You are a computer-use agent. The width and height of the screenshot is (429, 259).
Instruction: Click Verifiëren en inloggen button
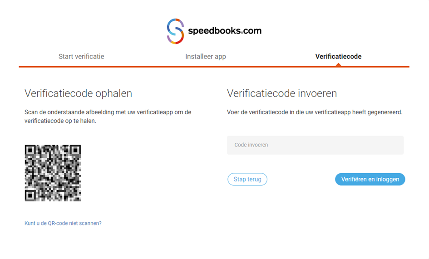370,179
